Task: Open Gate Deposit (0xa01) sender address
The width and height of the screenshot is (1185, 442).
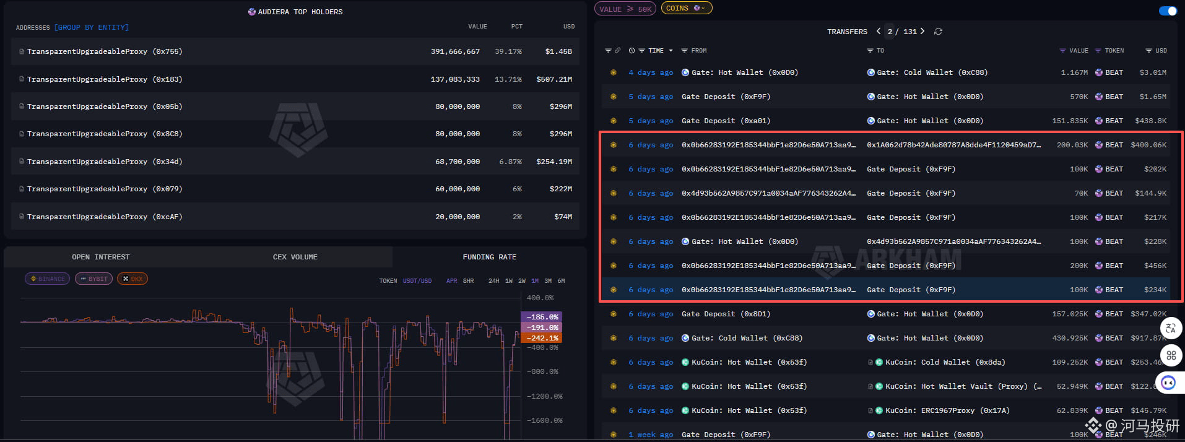Action: click(726, 121)
